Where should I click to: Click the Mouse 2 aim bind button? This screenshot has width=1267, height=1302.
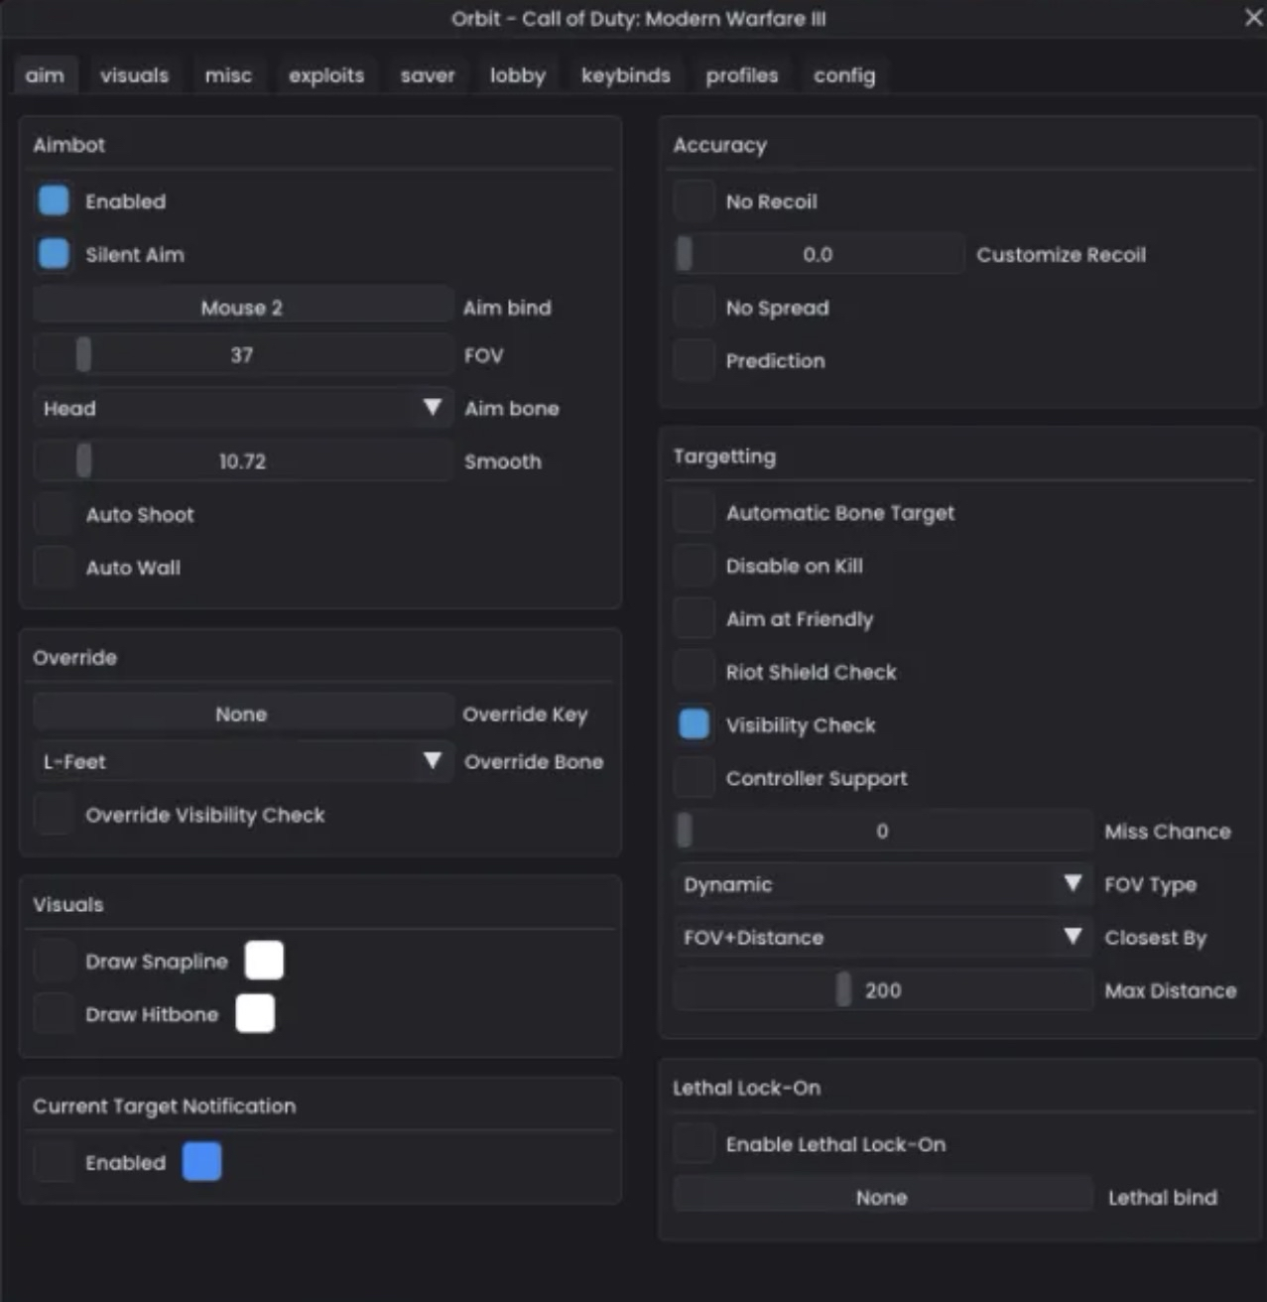point(243,308)
